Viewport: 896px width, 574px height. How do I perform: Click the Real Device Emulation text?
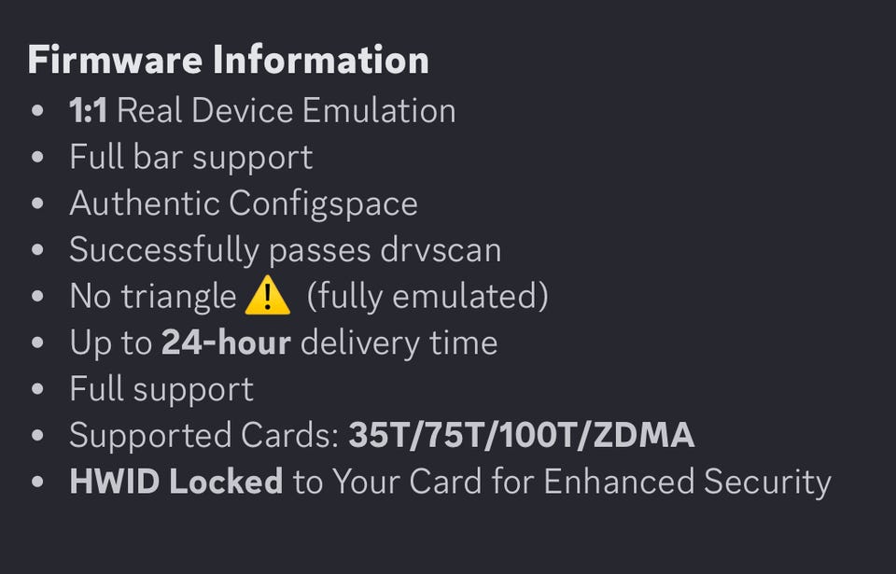287,110
